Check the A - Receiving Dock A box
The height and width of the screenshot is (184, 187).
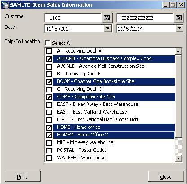coord(49,51)
